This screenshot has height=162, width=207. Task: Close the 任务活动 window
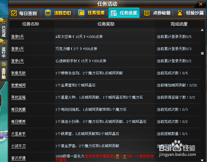pyautogui.click(x=201, y=4)
